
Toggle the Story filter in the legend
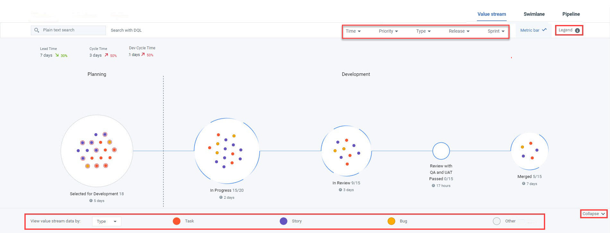pyautogui.click(x=284, y=221)
